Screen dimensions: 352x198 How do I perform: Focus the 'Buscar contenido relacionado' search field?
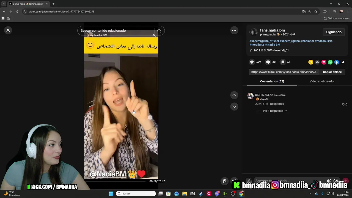click(117, 31)
